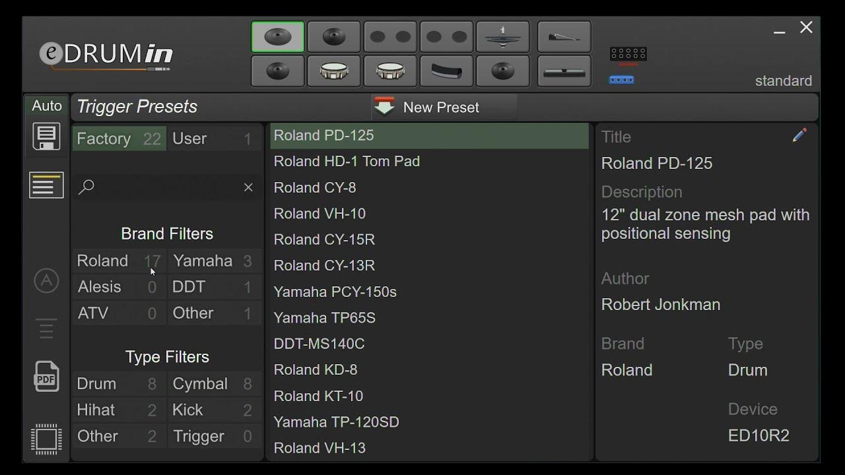Select the green-highlighted cymbal input slot
This screenshot has width=845, height=475.
point(278,37)
